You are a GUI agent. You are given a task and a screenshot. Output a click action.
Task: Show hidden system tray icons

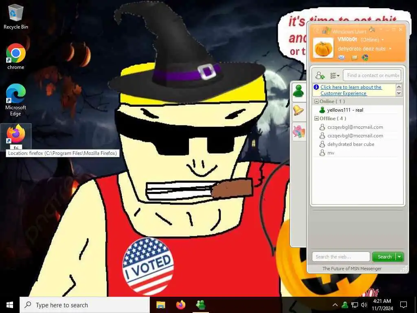point(335,305)
